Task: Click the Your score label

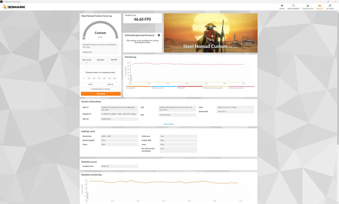Action: (x=87, y=60)
